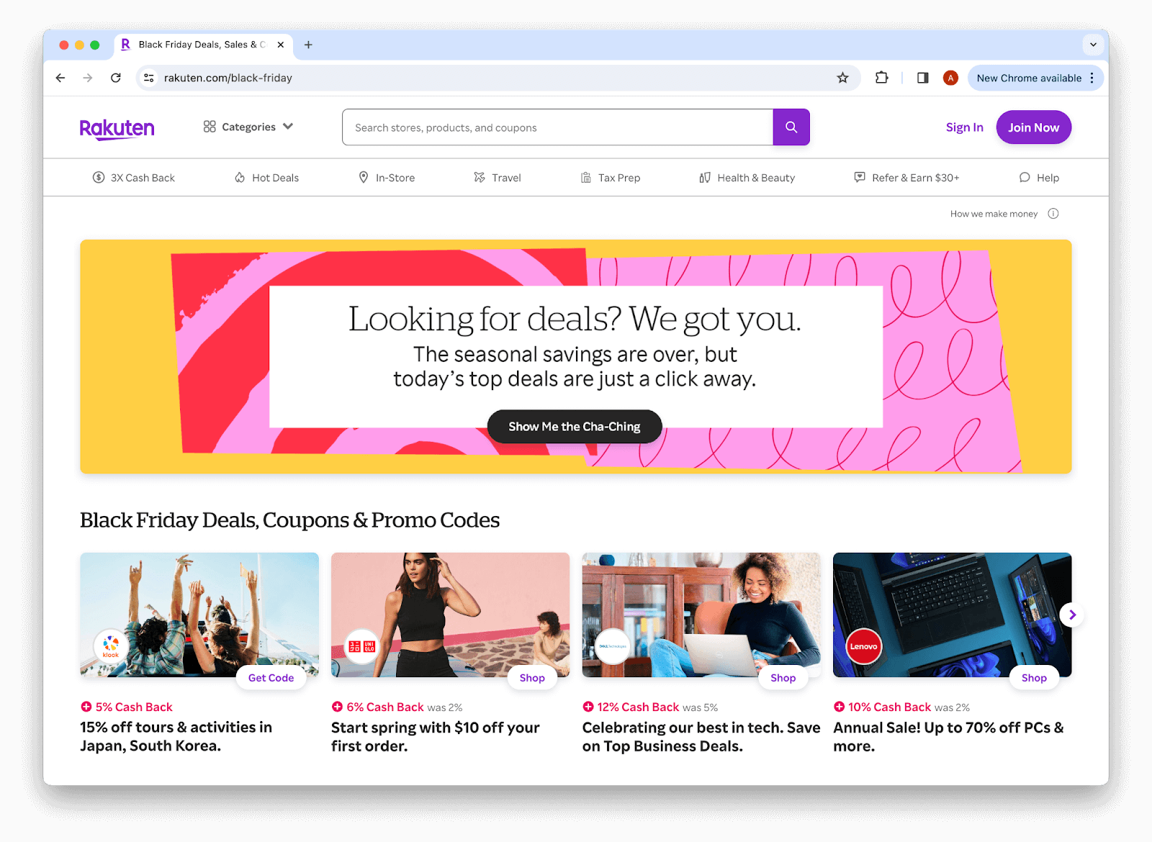Open the Help menu item
The height and width of the screenshot is (842, 1152).
coord(1039,178)
